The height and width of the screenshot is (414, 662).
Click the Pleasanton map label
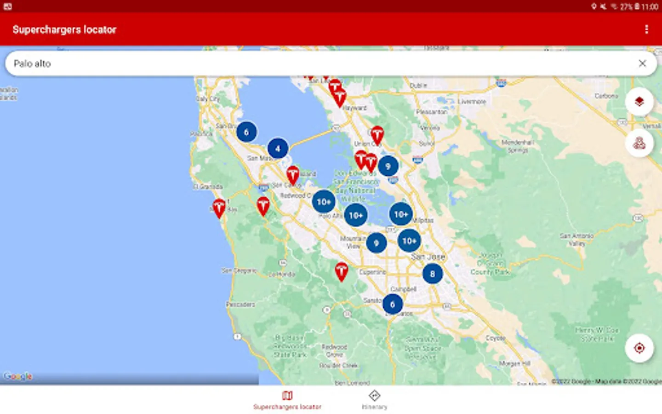click(x=432, y=112)
